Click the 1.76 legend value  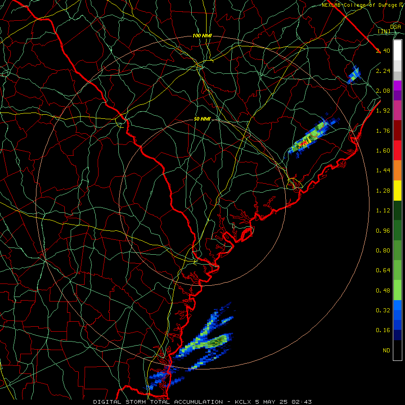click(383, 130)
